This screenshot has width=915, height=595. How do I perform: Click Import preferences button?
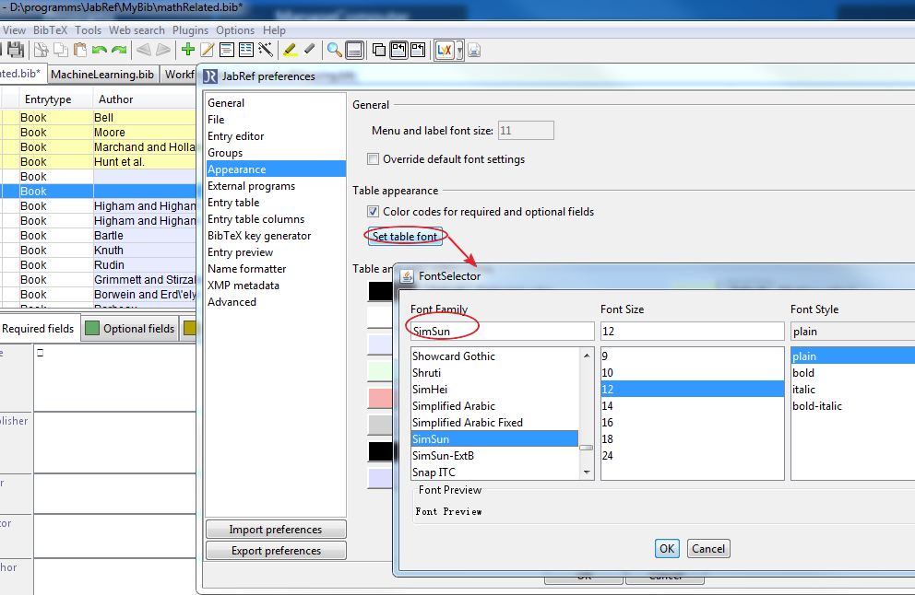pos(276,530)
